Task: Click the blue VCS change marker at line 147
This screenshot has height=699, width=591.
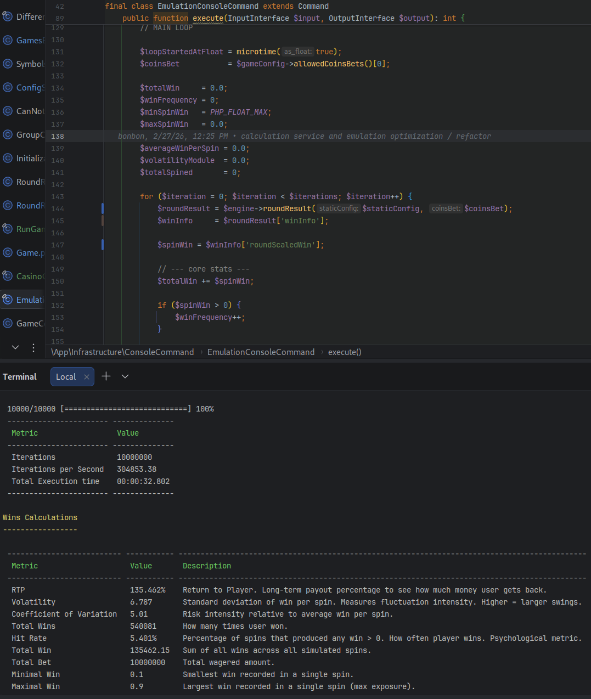Action: [103, 245]
